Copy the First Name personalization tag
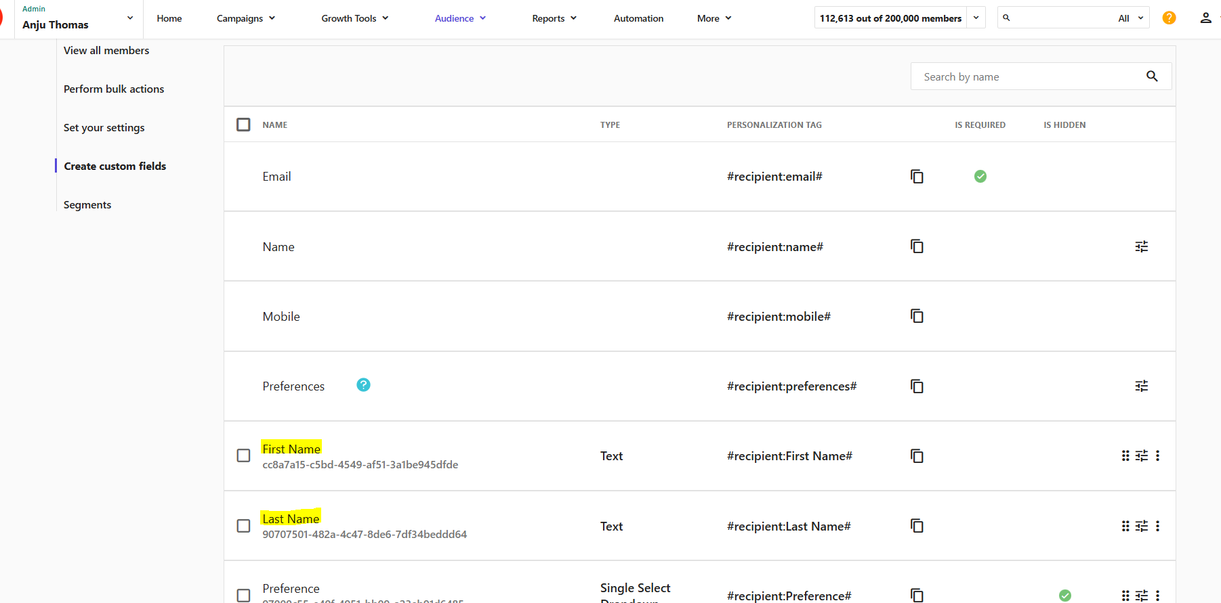The width and height of the screenshot is (1221, 603). pyautogui.click(x=917, y=456)
